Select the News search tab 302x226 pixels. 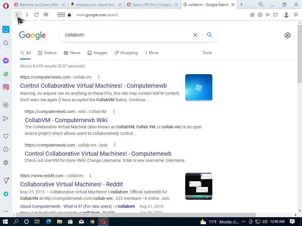(72, 53)
